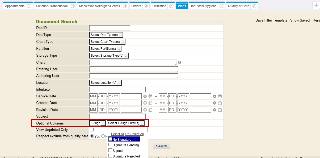Clear the first Created Date using X icon
The height and width of the screenshot is (158, 320).
pos(145,103)
